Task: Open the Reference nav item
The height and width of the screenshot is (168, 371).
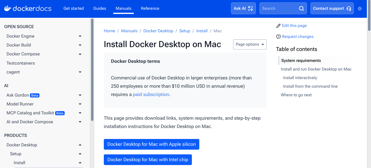Action: coord(150,8)
